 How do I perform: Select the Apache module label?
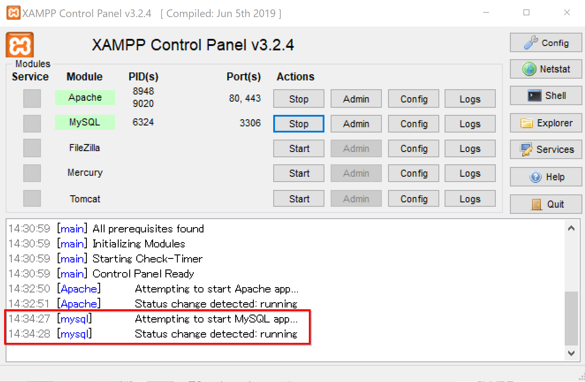coord(85,97)
